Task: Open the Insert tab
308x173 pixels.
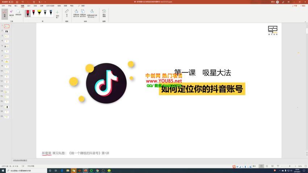Action: coord(16,6)
